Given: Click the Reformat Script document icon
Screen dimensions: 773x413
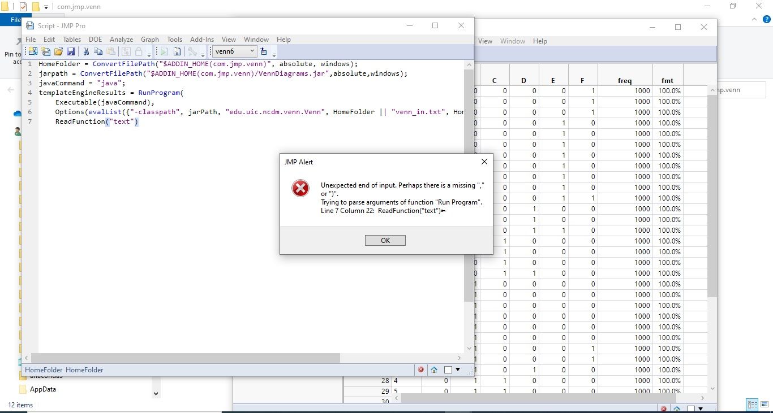Looking at the screenshot, I should click(x=177, y=51).
